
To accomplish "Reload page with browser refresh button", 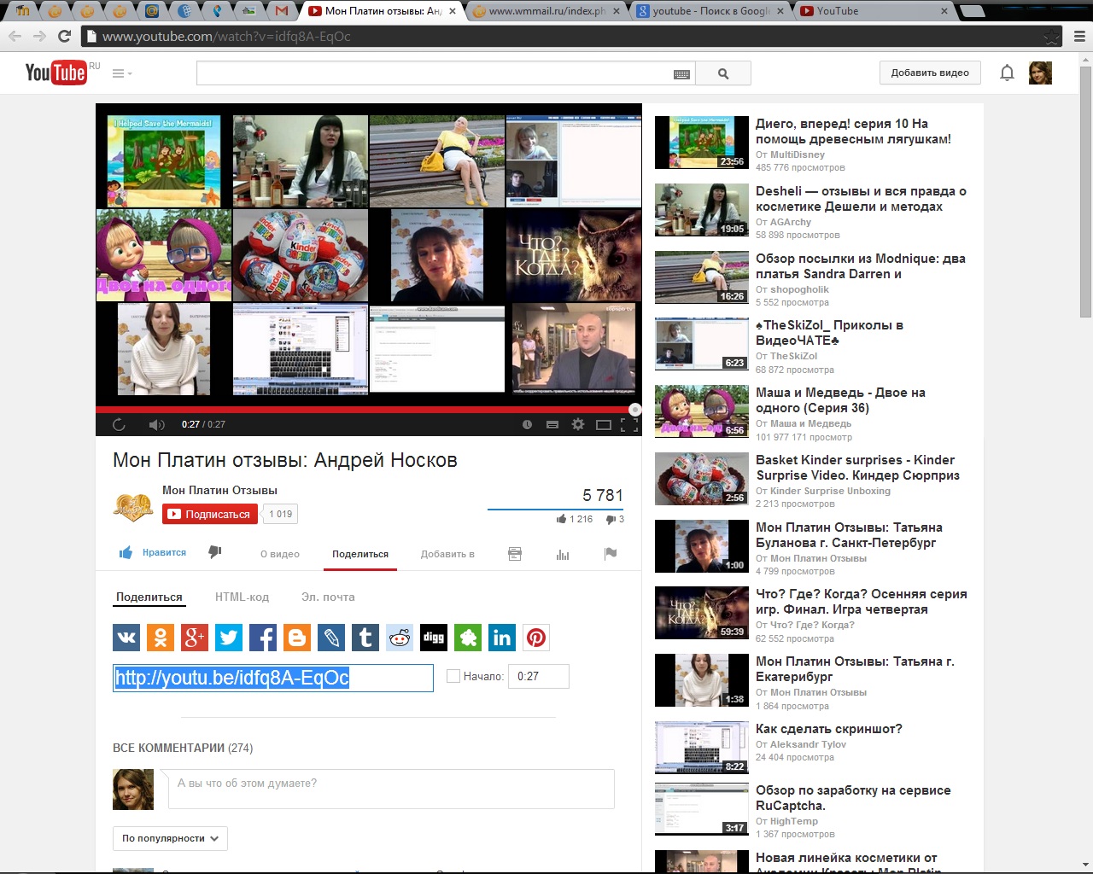I will 64,36.
